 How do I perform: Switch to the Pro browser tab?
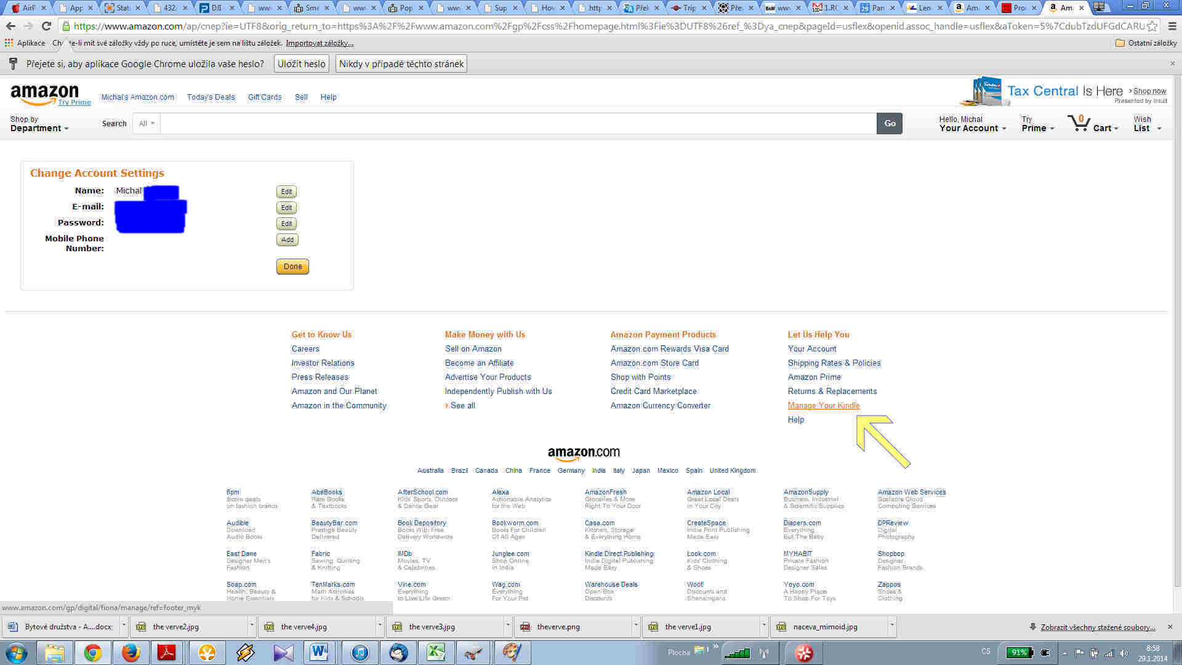pyautogui.click(x=1019, y=8)
